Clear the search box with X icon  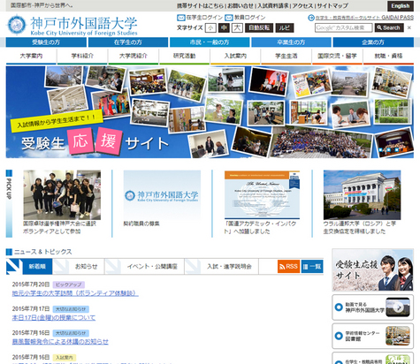click(x=409, y=27)
